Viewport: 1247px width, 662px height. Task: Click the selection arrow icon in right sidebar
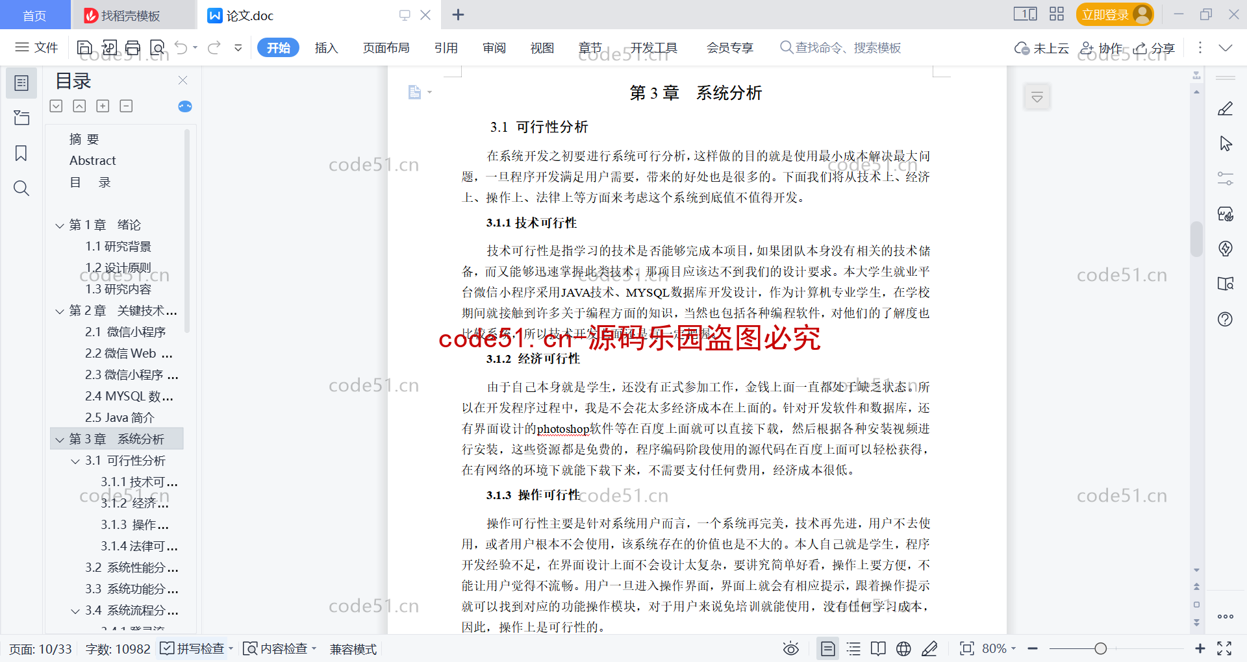tap(1226, 143)
